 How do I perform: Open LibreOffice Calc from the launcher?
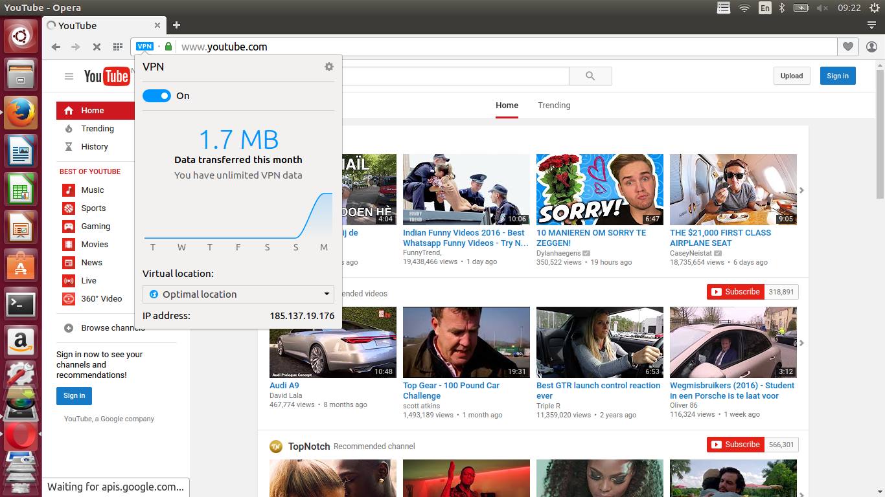pos(21,190)
